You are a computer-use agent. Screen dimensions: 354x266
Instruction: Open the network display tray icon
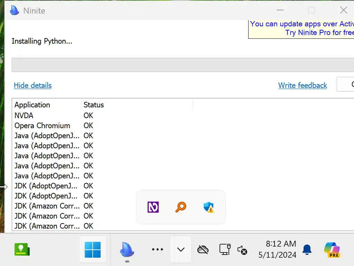click(x=225, y=249)
